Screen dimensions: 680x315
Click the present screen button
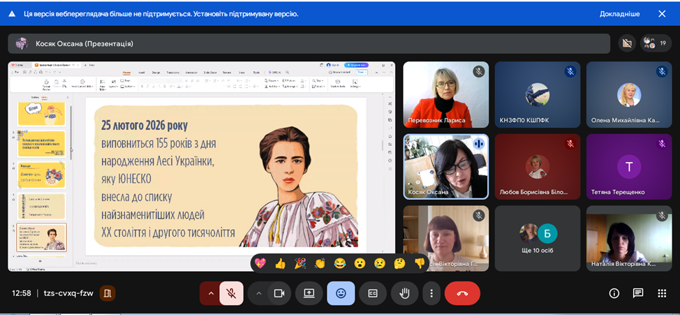pos(309,293)
